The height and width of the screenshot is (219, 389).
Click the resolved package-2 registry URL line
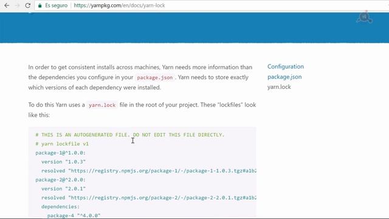pos(149,198)
